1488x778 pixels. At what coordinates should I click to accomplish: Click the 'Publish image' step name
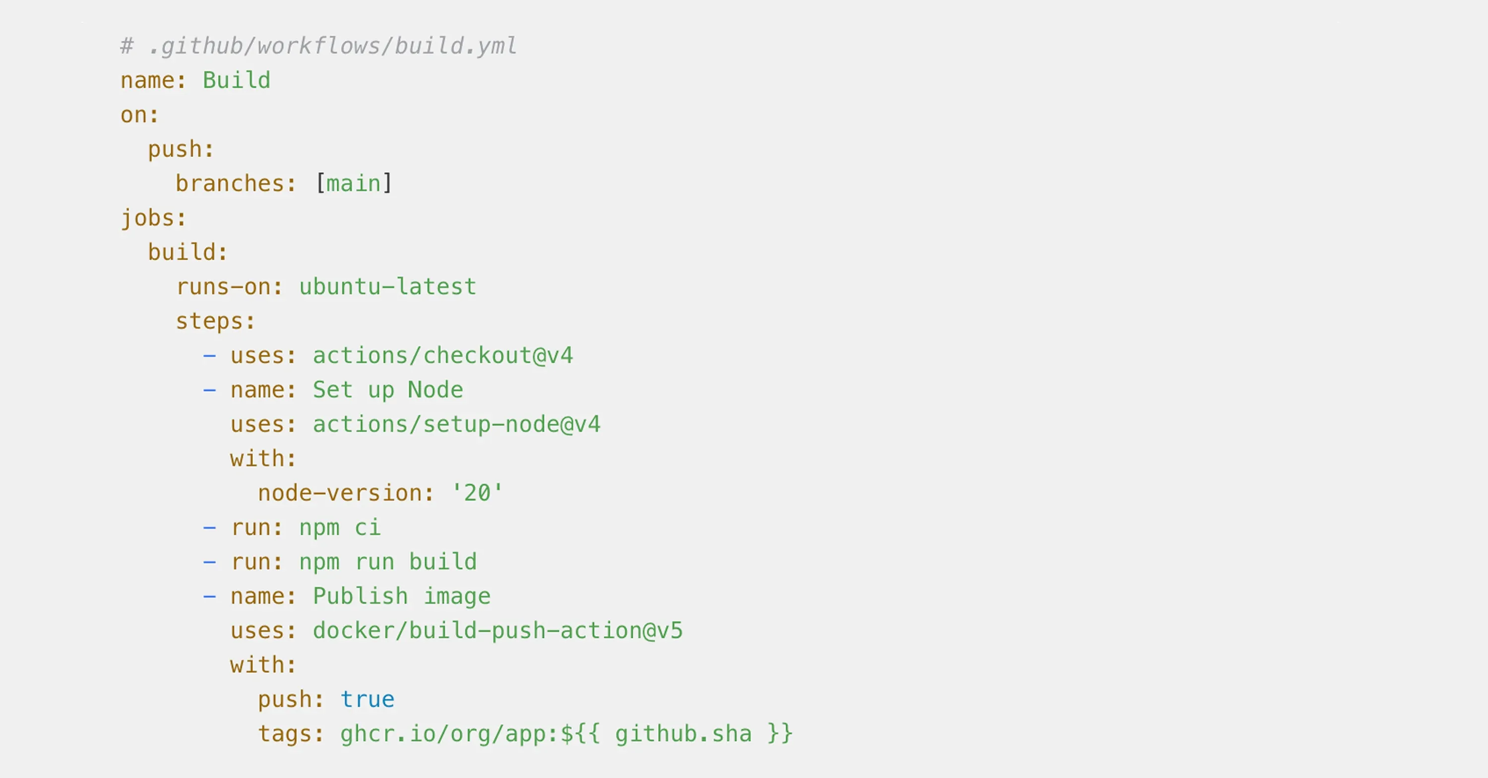tap(401, 596)
